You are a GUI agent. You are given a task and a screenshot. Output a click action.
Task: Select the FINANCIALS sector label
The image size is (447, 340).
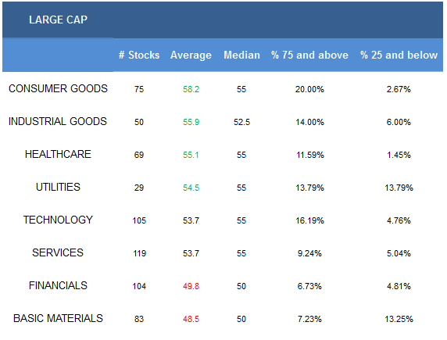click(58, 285)
